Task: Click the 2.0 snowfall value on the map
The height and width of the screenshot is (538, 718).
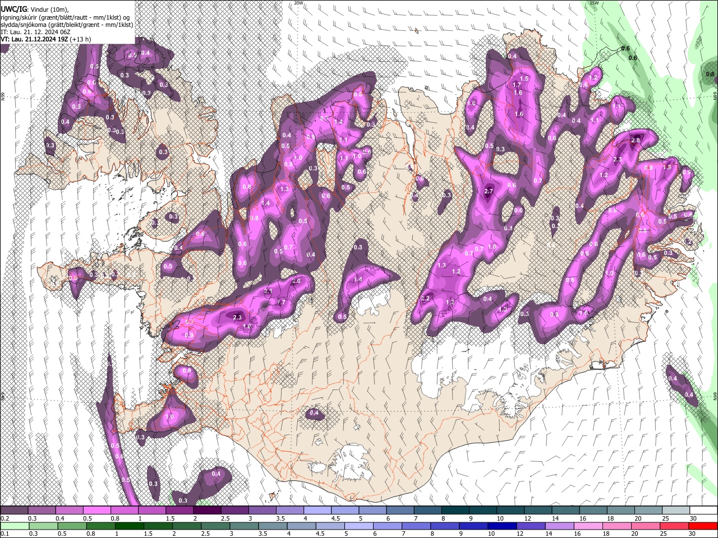Action: pos(296,281)
